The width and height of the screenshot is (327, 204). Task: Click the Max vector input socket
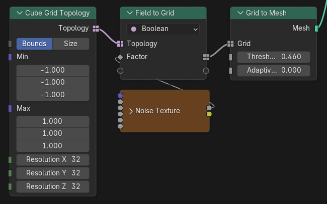[x=10, y=108]
